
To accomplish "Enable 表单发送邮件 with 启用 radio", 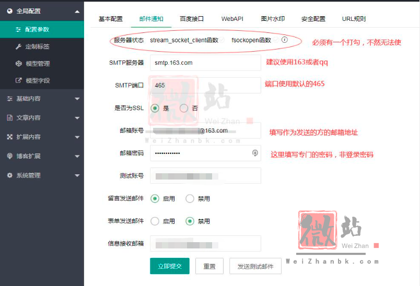I will point(155,221).
